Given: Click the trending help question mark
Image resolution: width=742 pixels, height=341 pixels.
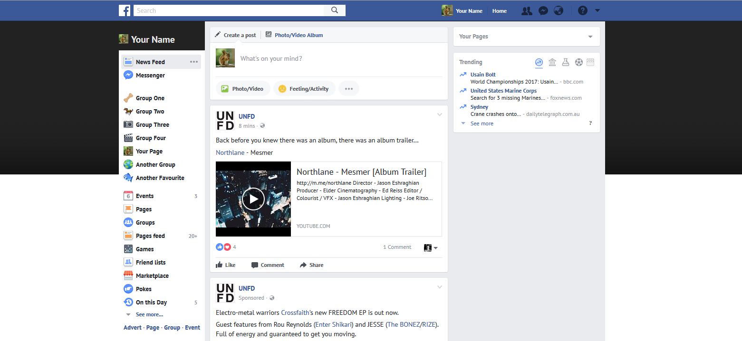Looking at the screenshot, I should coord(590,123).
